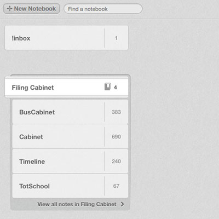
Task: Open the !inbox notebook
Action: pos(66,38)
